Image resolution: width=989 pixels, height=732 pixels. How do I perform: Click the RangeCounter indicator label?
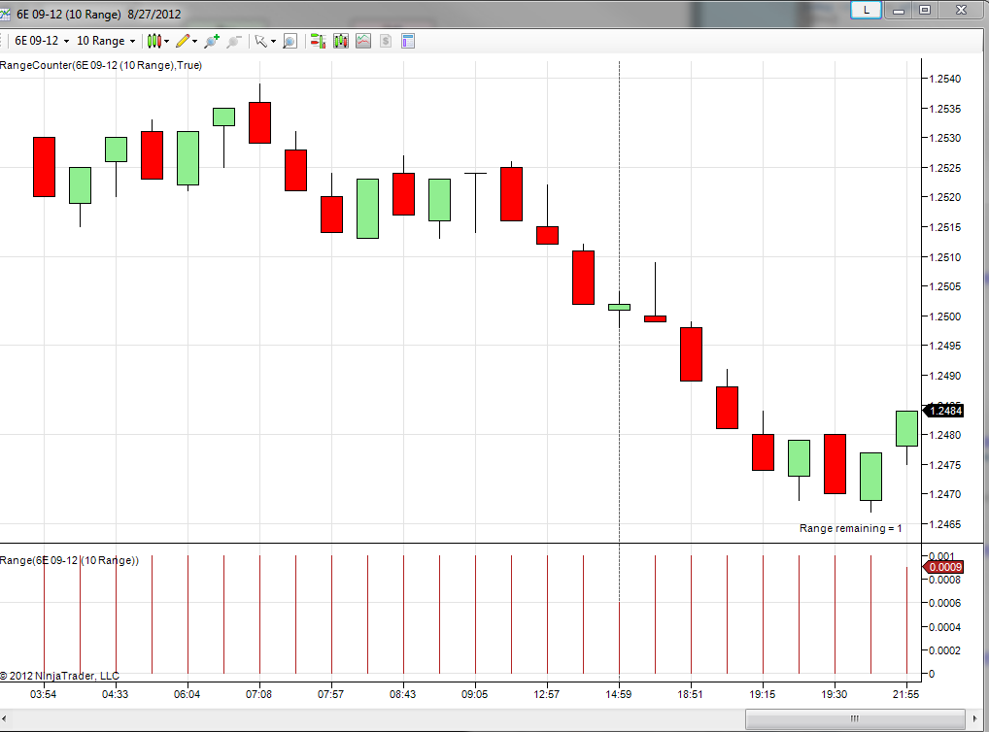coord(101,65)
